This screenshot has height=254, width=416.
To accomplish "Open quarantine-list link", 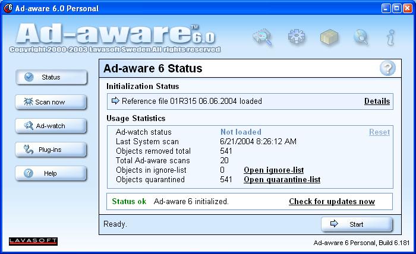I will click(x=282, y=180).
